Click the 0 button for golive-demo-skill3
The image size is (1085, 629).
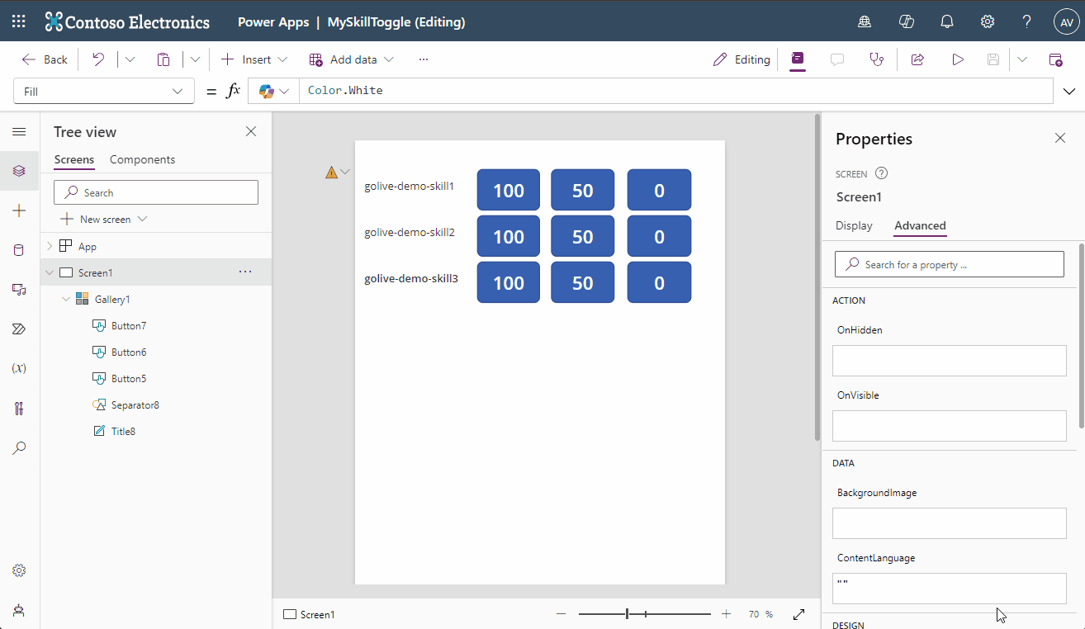click(x=659, y=282)
